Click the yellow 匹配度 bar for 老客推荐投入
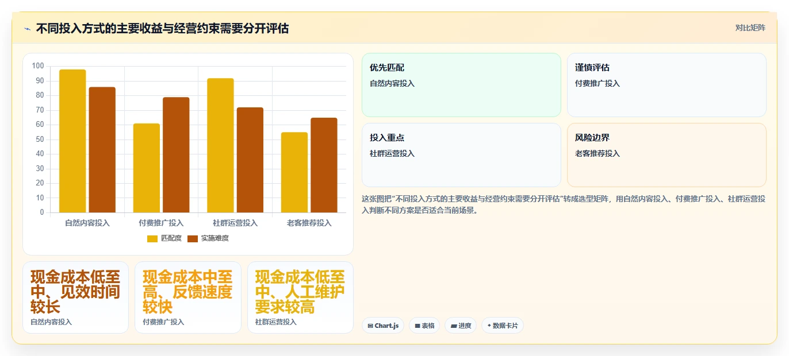This screenshot has width=789, height=356. 294,173
